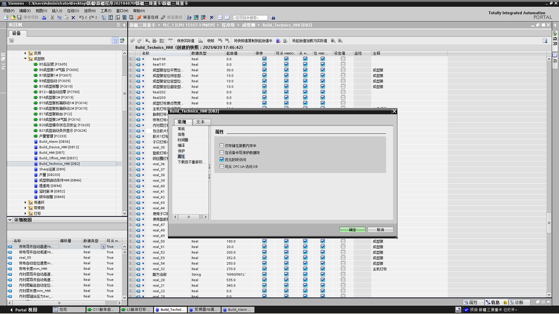Click the 快照 snapshot toolbar button
559x314 pixels.
pyautogui.click(x=211, y=40)
